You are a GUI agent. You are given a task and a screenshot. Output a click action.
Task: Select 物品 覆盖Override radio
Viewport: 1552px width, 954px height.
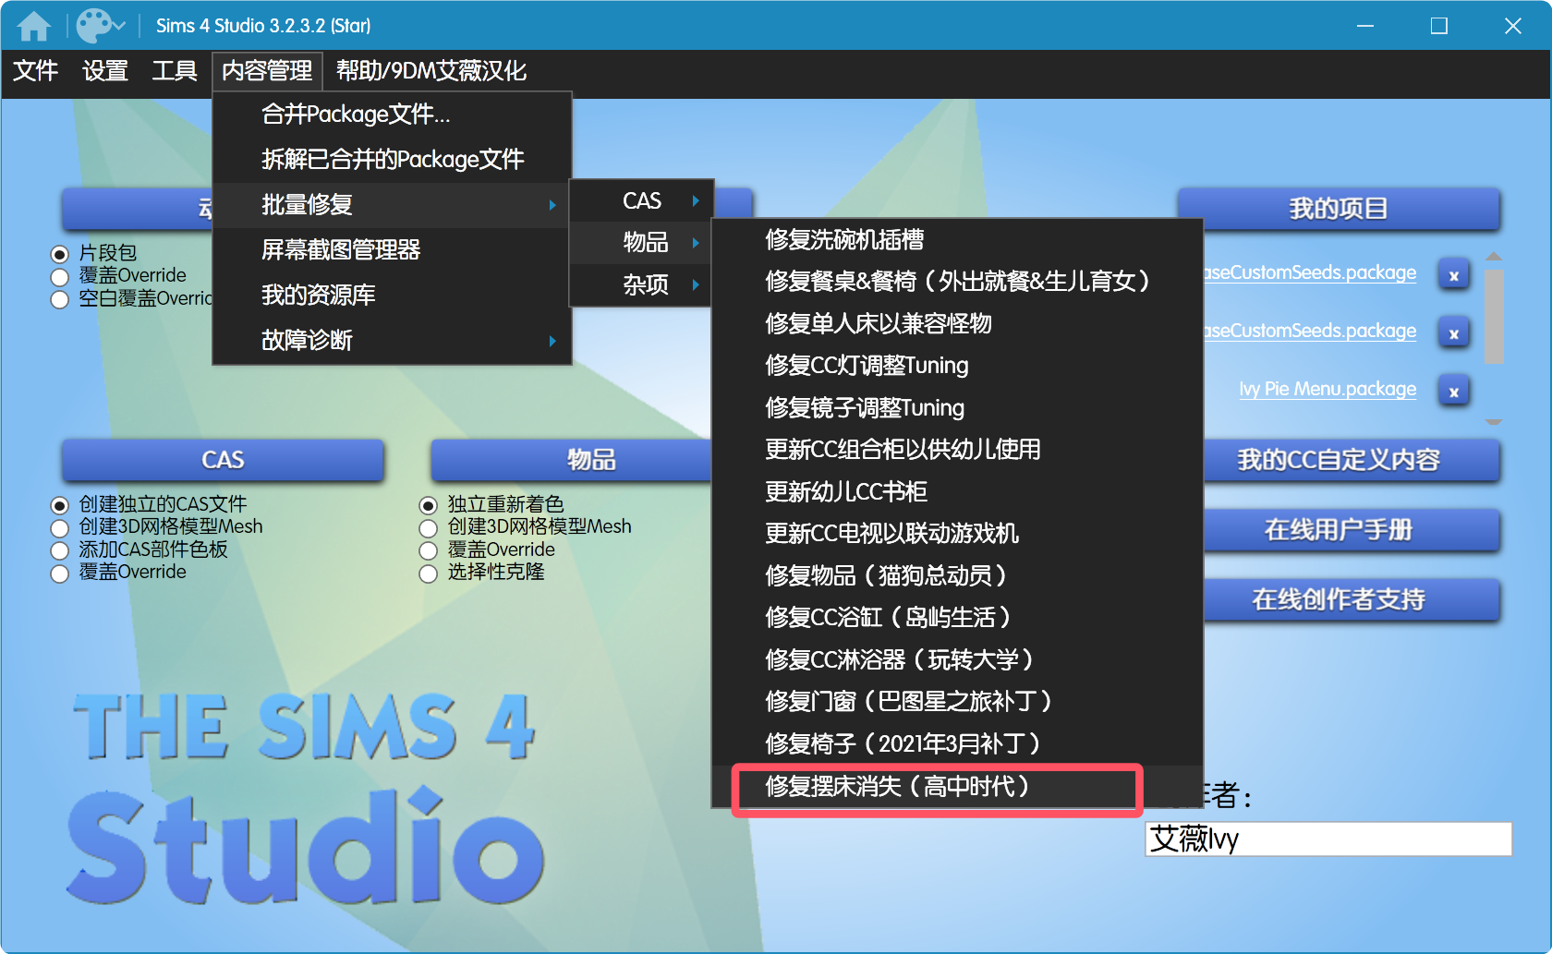click(x=428, y=551)
